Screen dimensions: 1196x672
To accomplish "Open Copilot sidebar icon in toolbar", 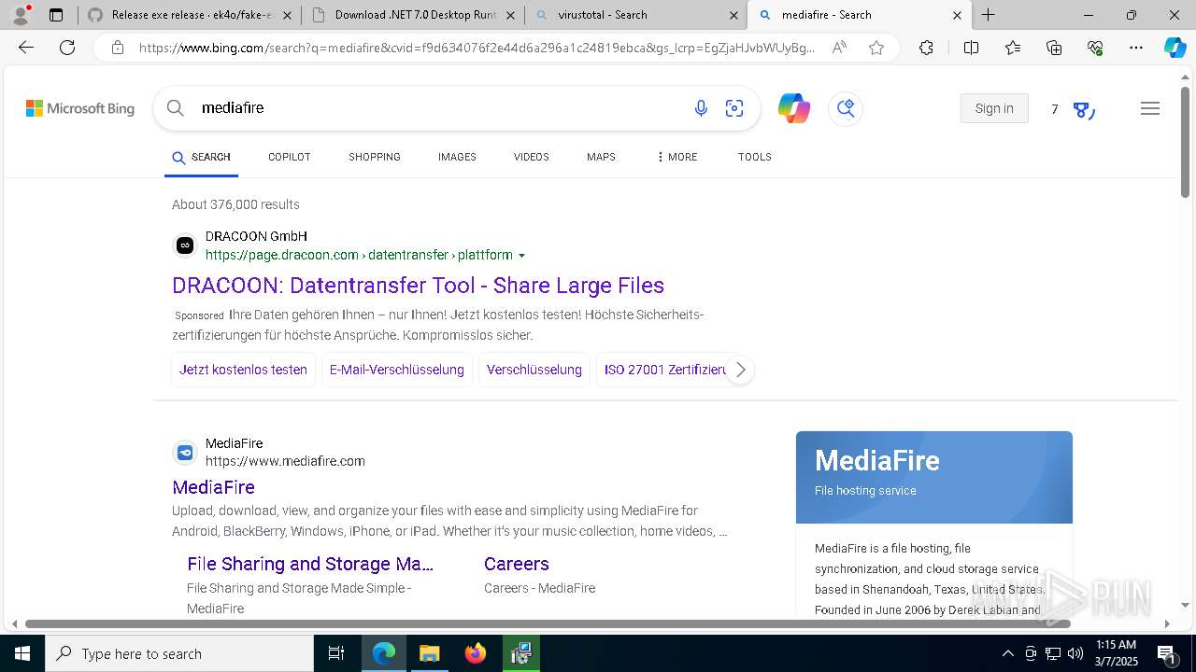I will click(x=1175, y=48).
